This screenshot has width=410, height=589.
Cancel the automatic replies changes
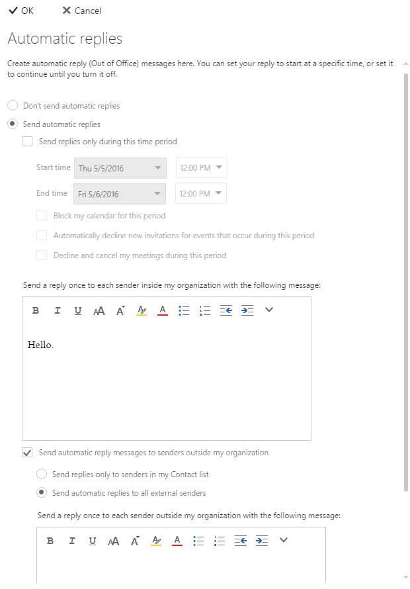[x=82, y=11]
